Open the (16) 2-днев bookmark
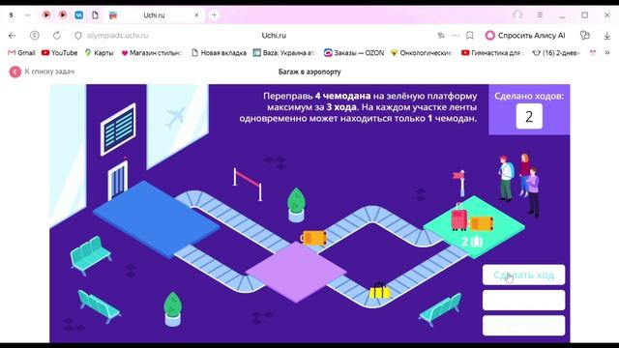619x348 pixels. [555, 52]
